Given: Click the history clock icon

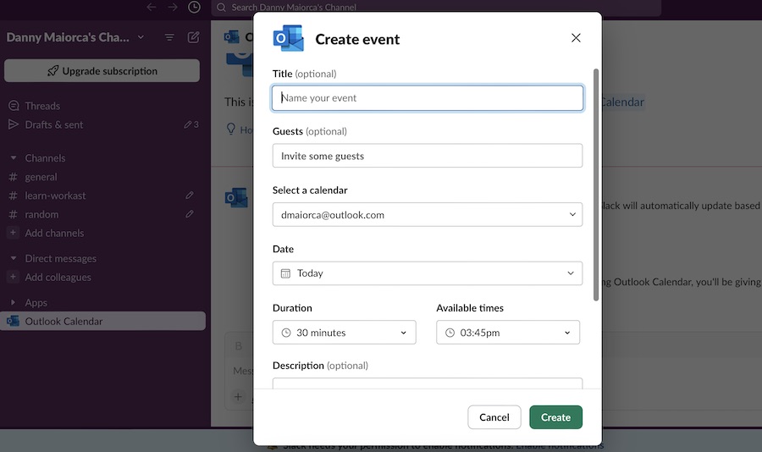Looking at the screenshot, I should click(195, 7).
